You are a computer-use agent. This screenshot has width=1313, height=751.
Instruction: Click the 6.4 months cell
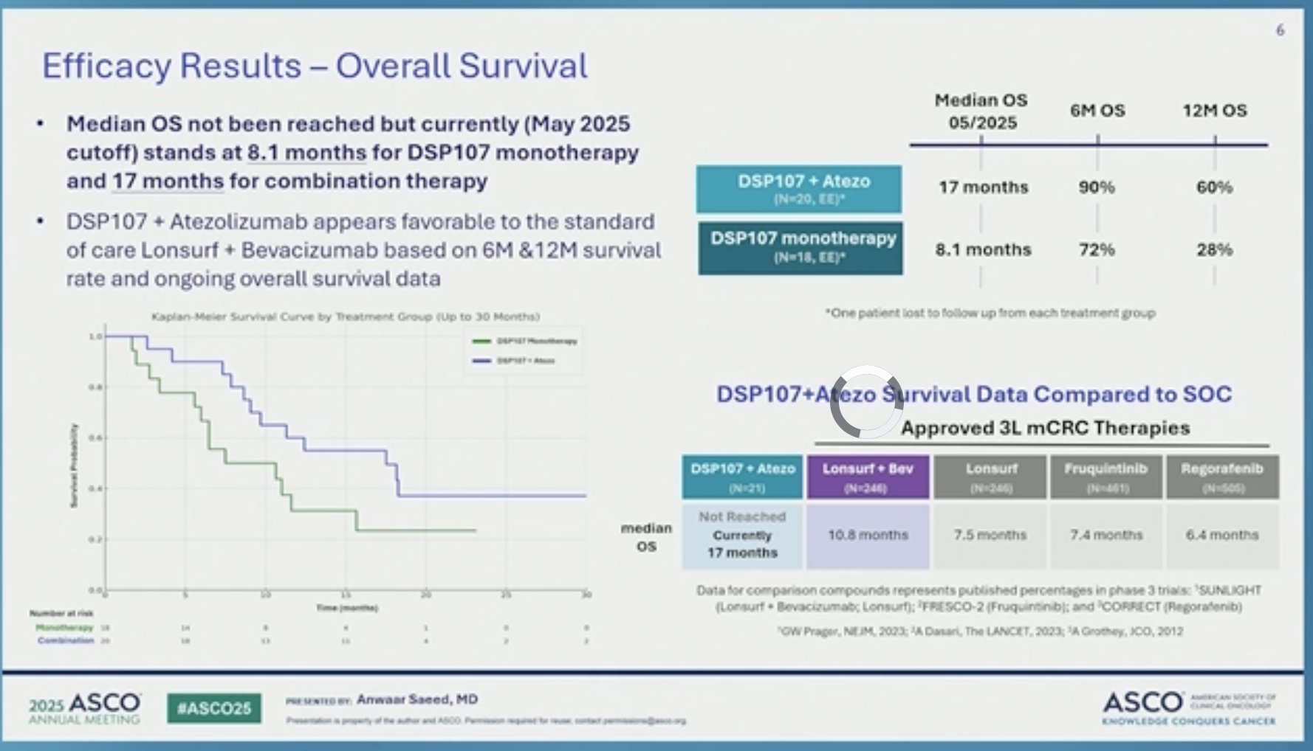coord(1222,536)
